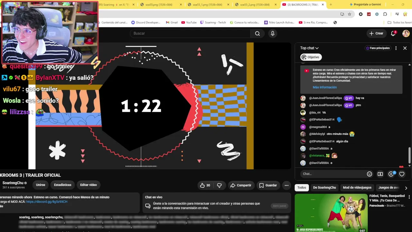Close the soa55.png tab
The height and width of the screenshot is (232, 412).
pos(181,5)
